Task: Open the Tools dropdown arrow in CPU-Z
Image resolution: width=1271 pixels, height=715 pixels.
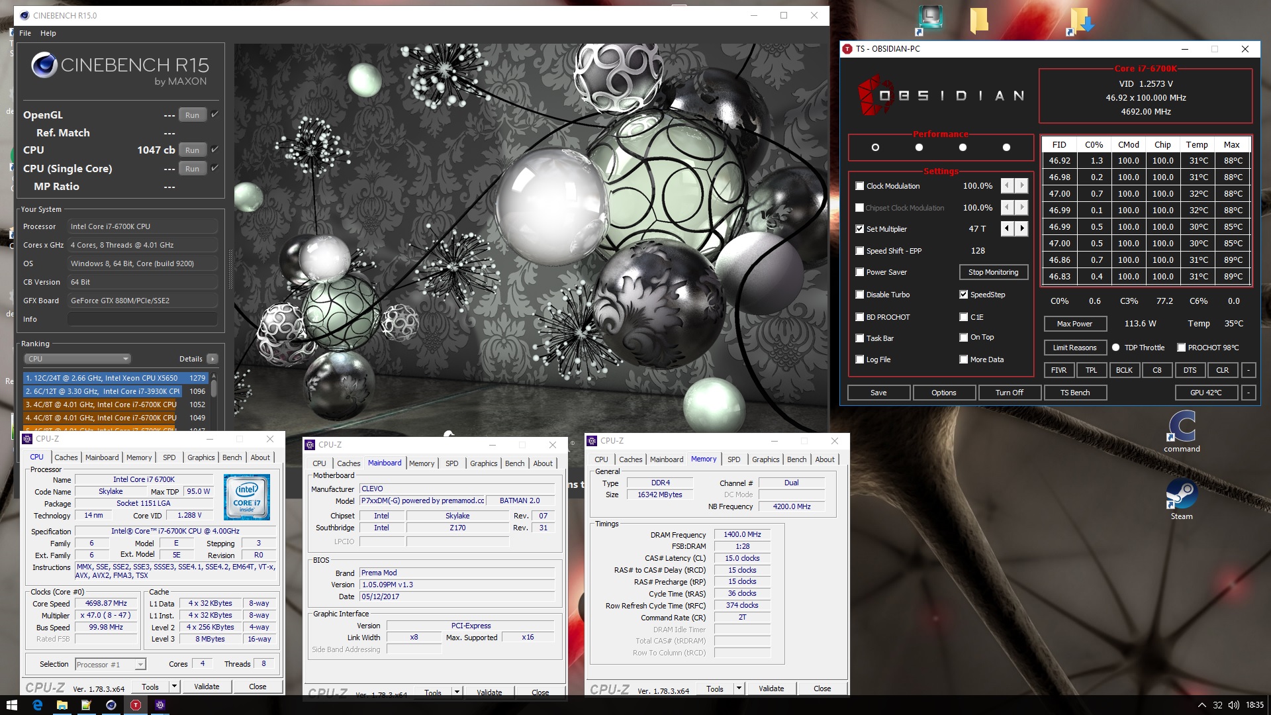Action: 174,687
